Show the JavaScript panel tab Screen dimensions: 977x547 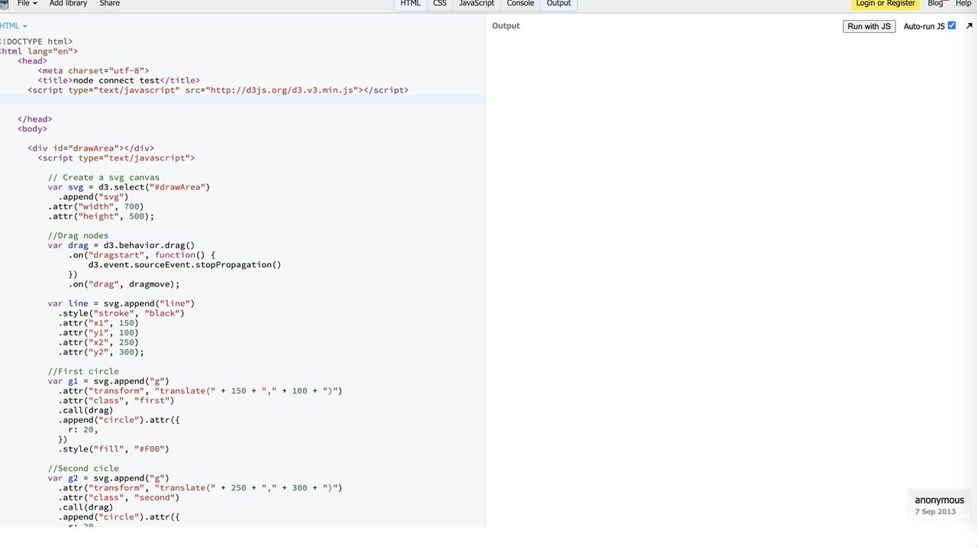pos(477,4)
